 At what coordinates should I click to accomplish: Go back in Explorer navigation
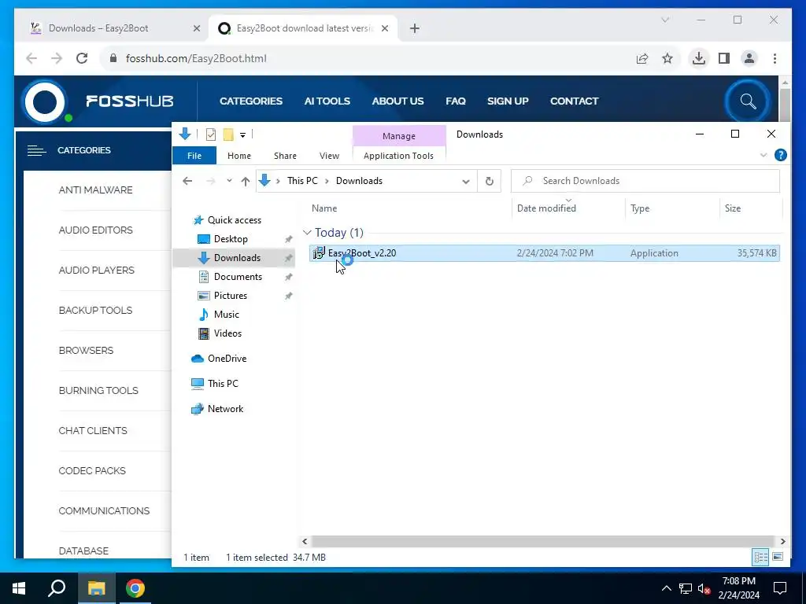(x=187, y=181)
